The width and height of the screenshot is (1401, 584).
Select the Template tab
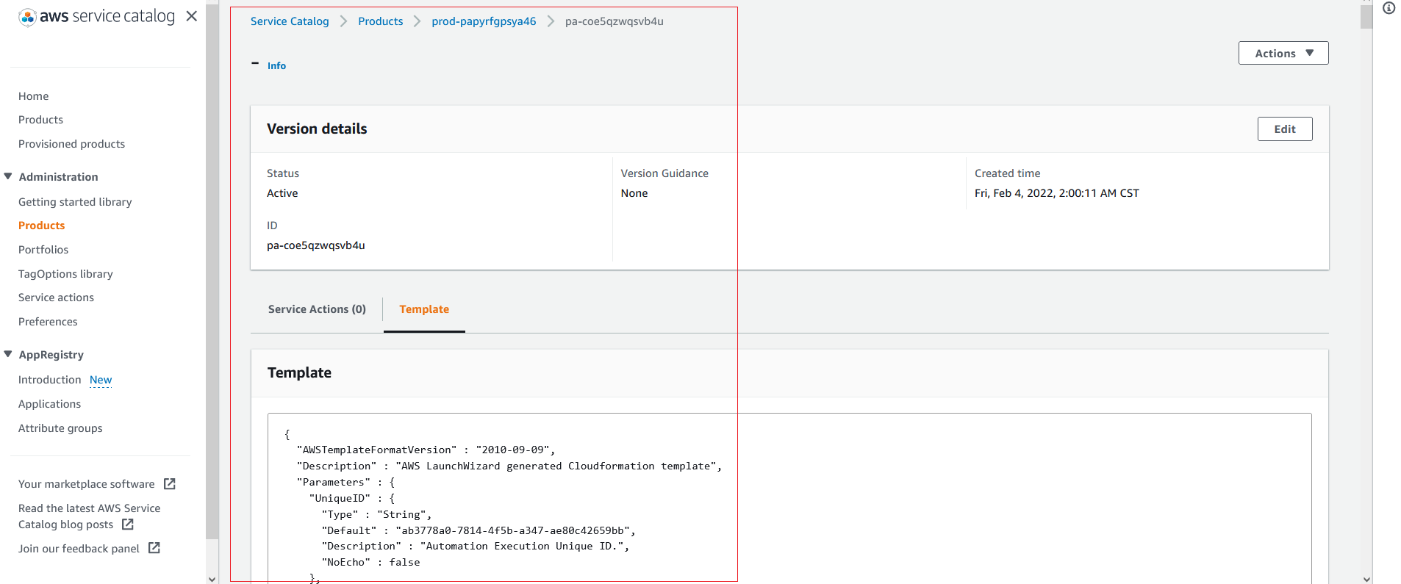(x=424, y=309)
